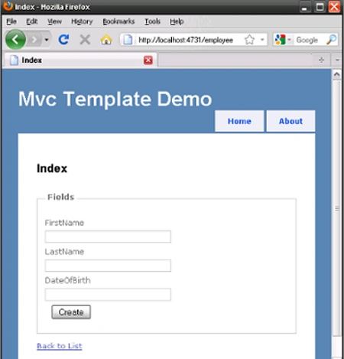The image size is (344, 359).
Task: Maximize the Firefox window
Action: 320,7
